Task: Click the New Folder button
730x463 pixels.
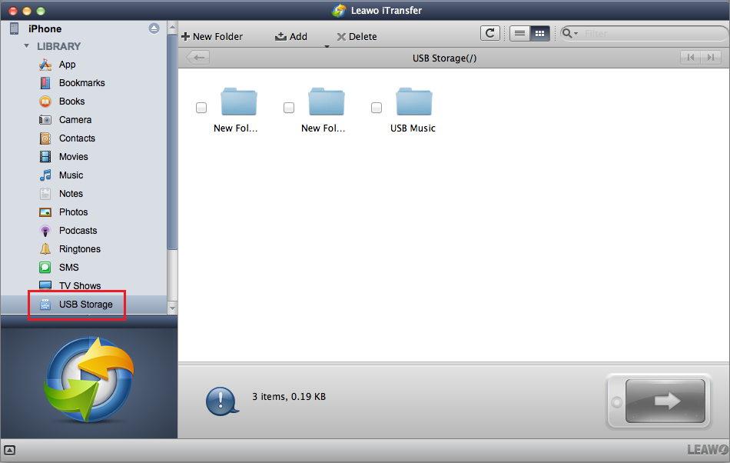Action: click(x=212, y=36)
